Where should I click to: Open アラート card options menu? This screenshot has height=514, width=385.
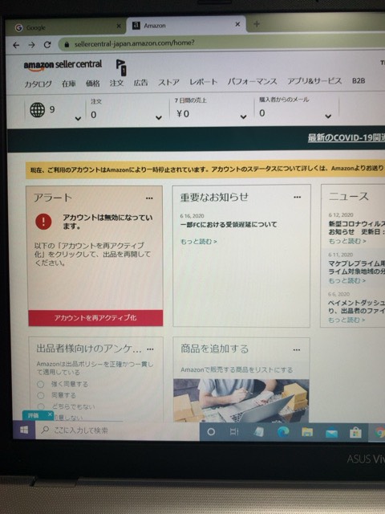149,198
